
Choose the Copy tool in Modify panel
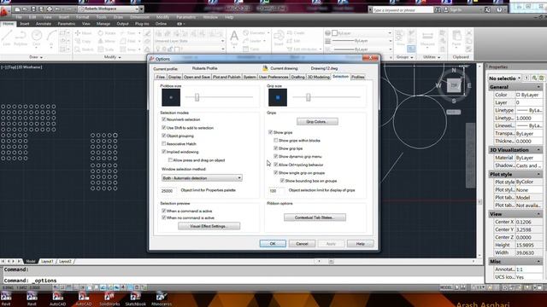84,41
